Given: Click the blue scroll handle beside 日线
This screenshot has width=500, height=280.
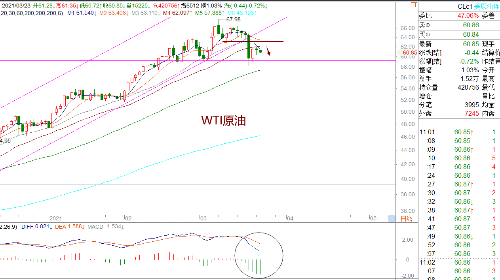Looking at the screenshot, I should click(x=392, y=218).
